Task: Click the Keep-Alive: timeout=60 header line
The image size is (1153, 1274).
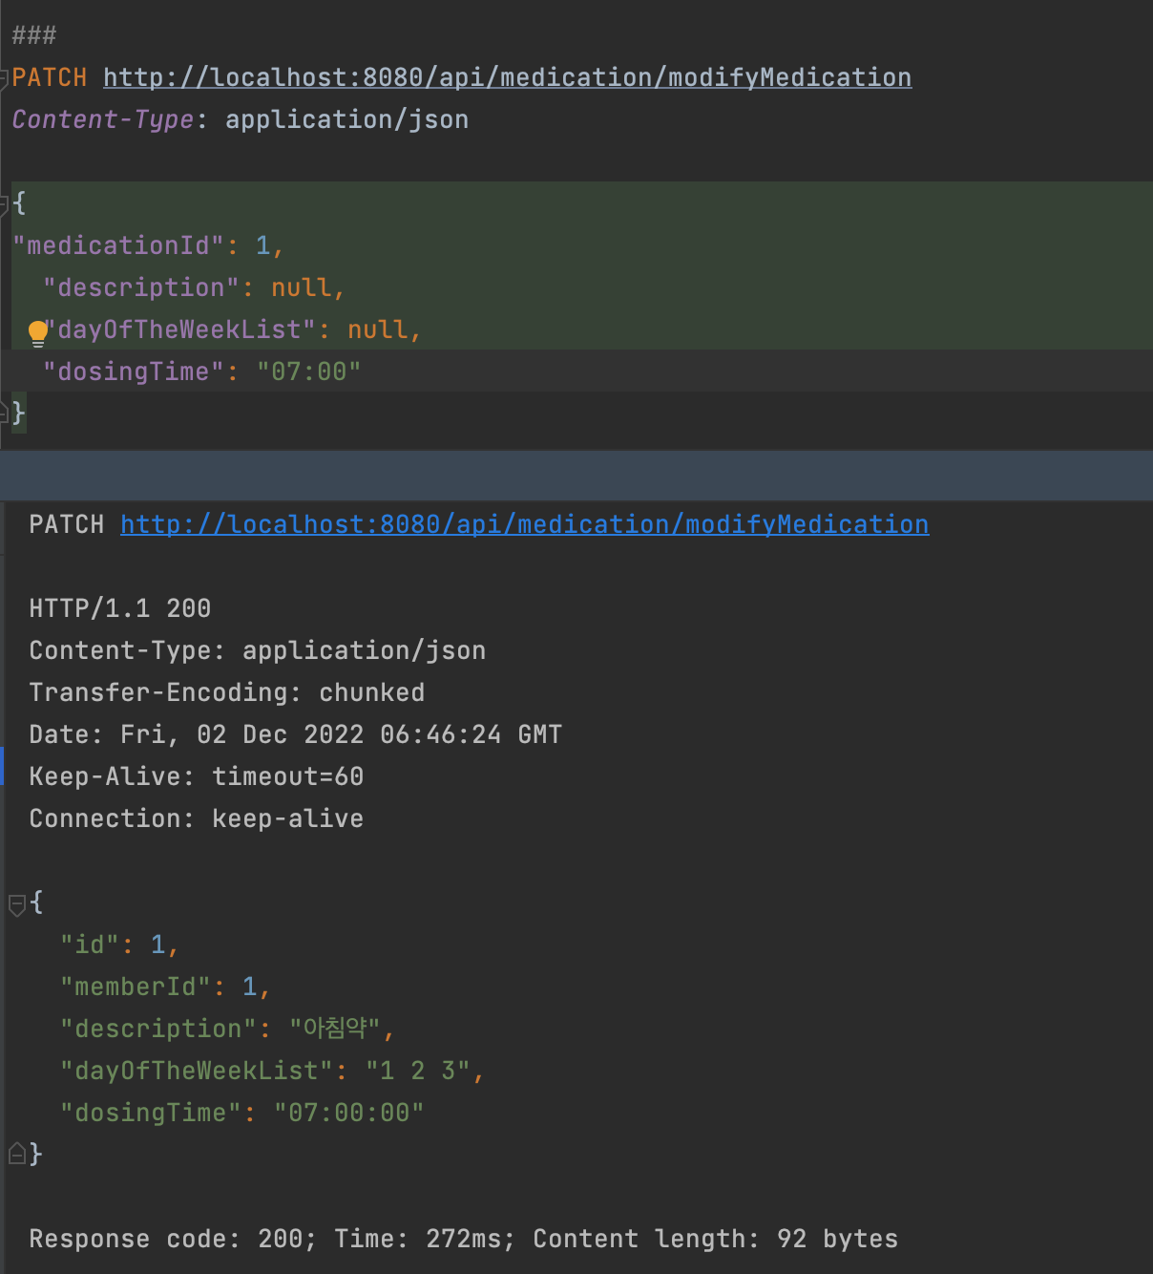Action: 197,776
